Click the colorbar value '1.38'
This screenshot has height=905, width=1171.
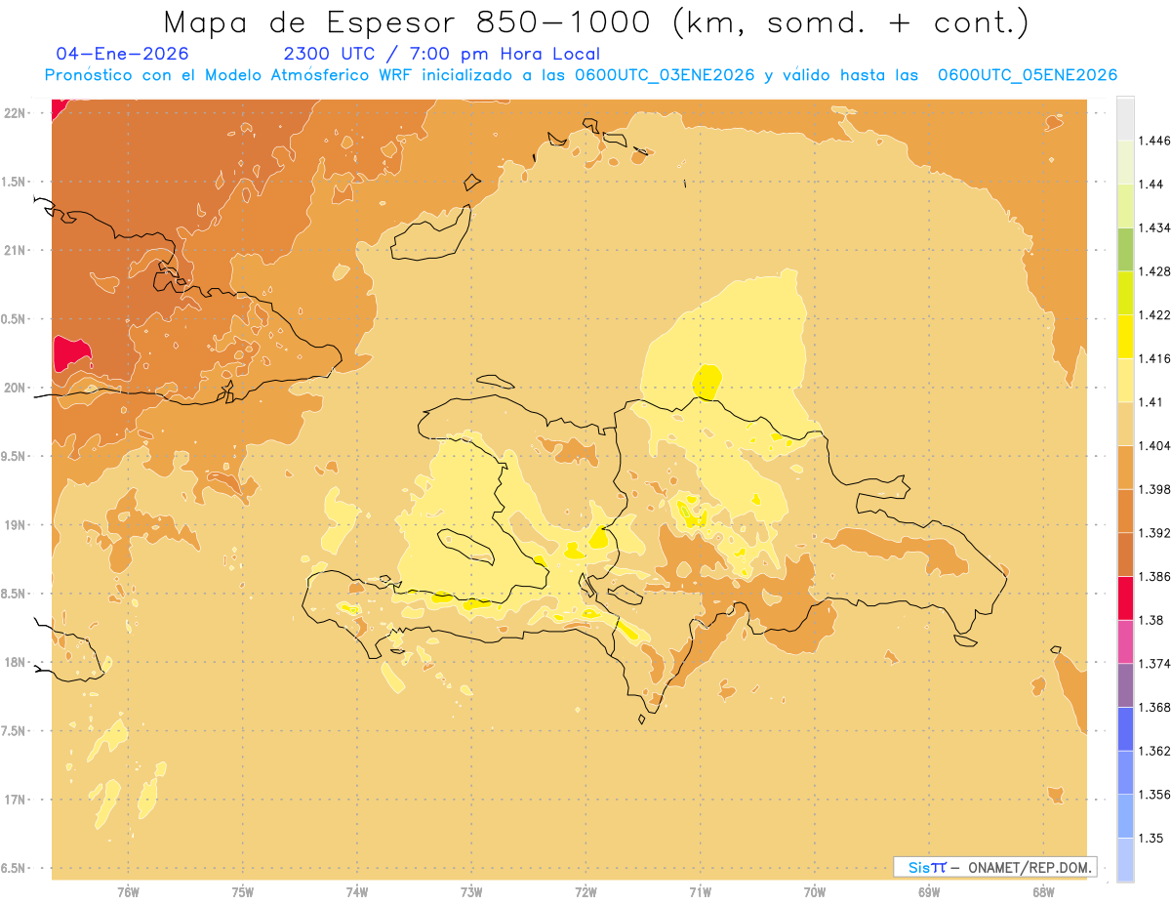1151,620
